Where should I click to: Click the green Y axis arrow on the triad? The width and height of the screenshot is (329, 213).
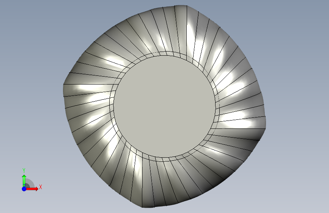(x=24, y=180)
